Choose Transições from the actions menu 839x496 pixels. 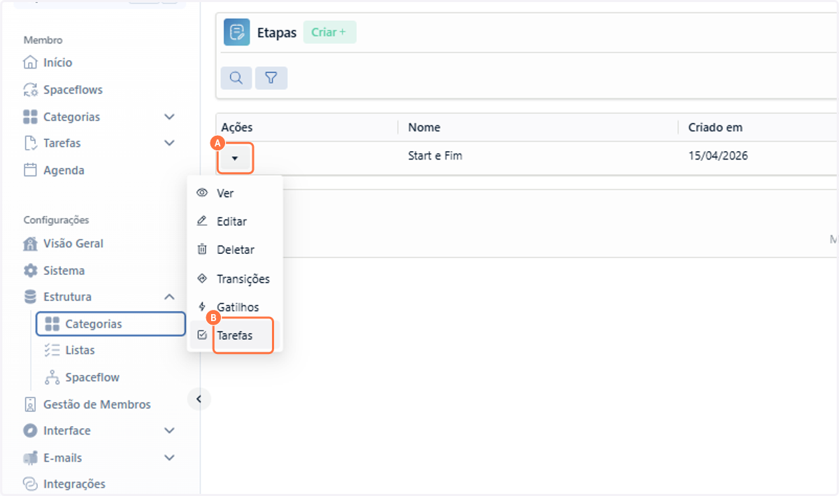point(235,278)
